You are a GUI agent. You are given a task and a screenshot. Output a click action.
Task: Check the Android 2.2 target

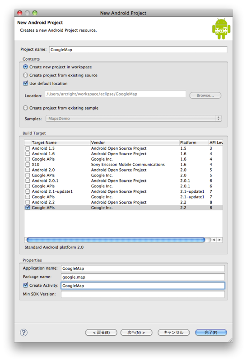[28, 202]
